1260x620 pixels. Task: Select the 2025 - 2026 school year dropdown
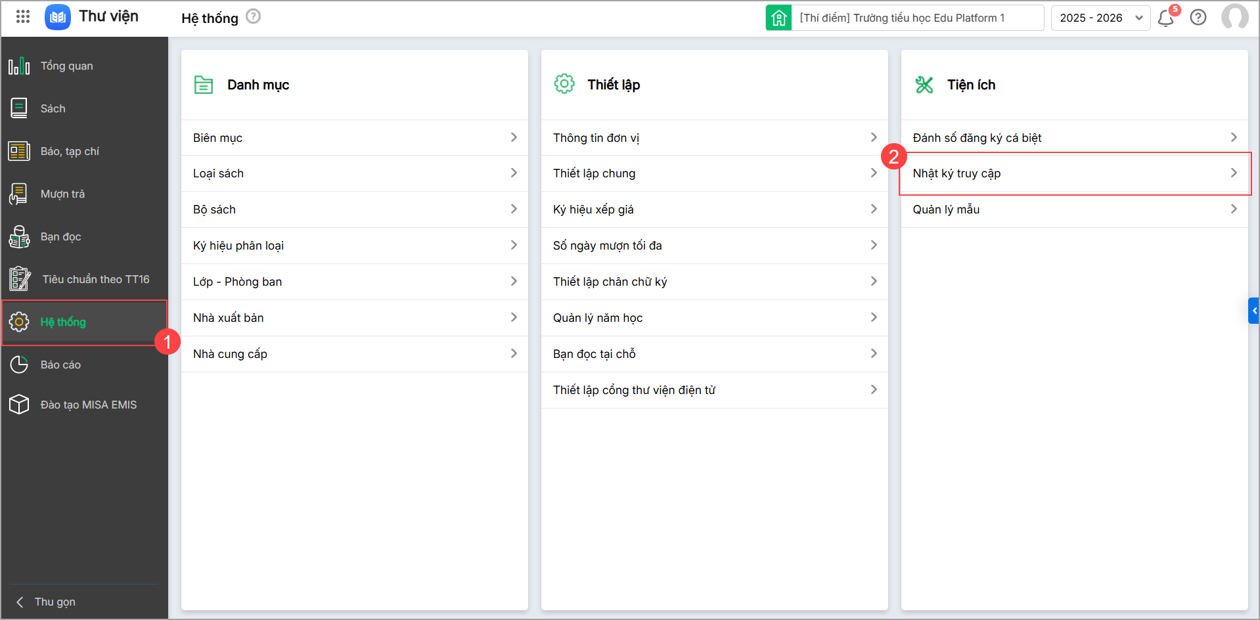(x=1100, y=18)
